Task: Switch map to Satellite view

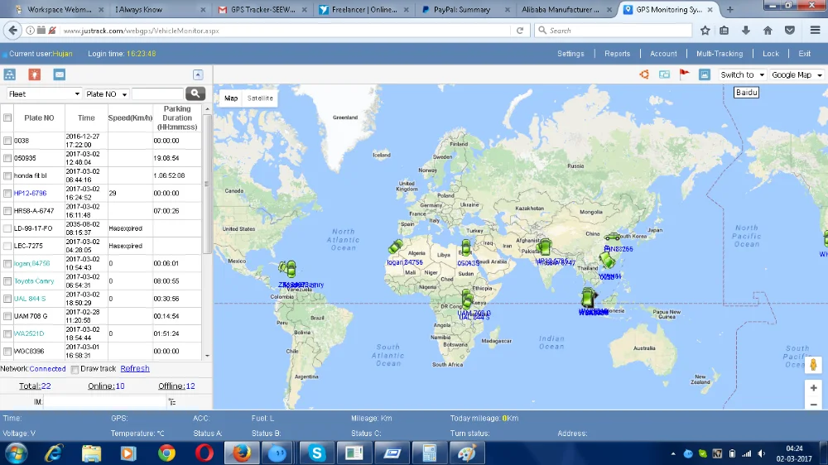Action: pyautogui.click(x=260, y=98)
